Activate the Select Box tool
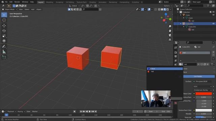The height and width of the screenshot is (121, 216). point(4,15)
